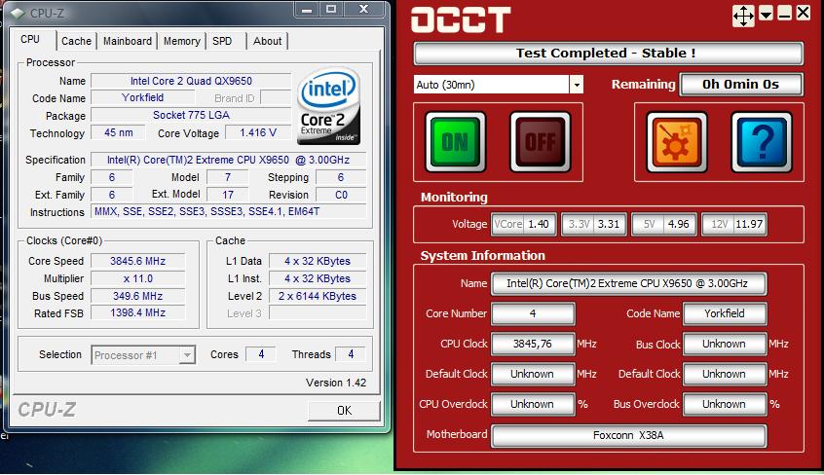Click the Bus Clock Unknown field
The image size is (824, 475).
(x=724, y=345)
